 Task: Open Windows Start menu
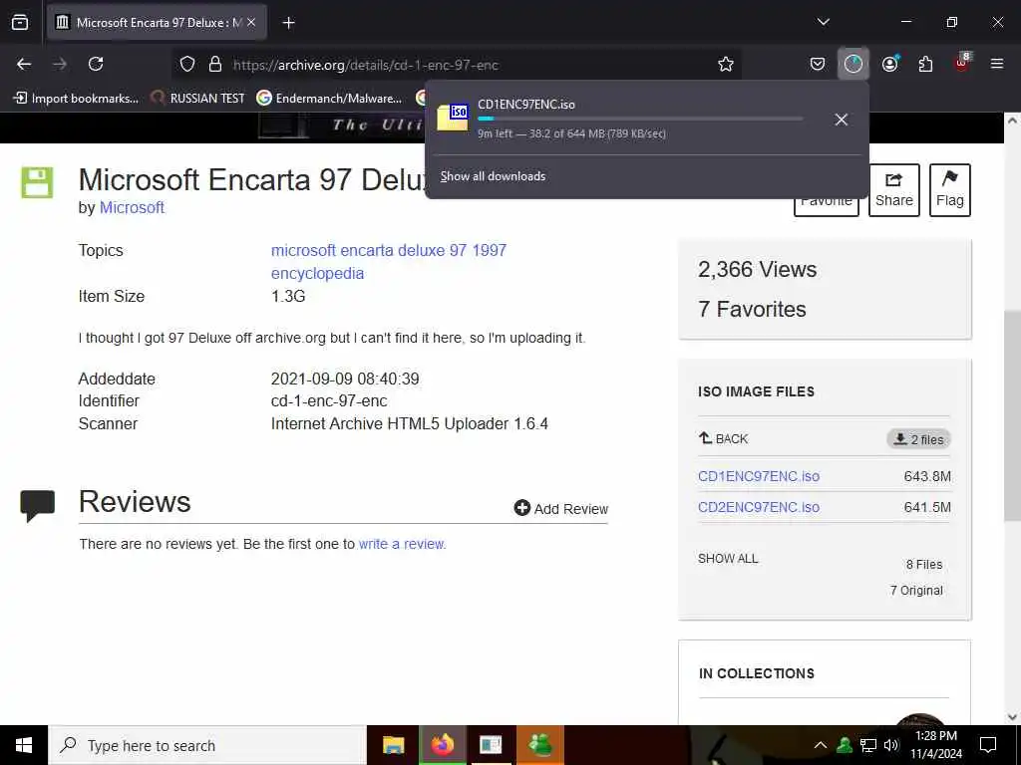pyautogui.click(x=24, y=745)
